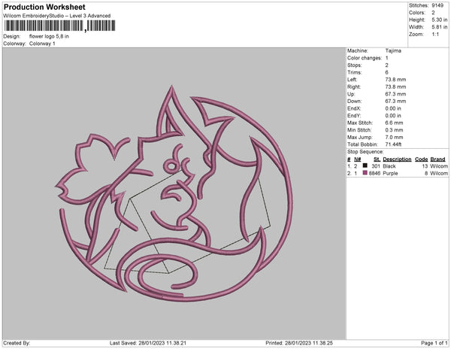Click the barcode under the title
Screen dimensions: 451x349
(x=60, y=26)
